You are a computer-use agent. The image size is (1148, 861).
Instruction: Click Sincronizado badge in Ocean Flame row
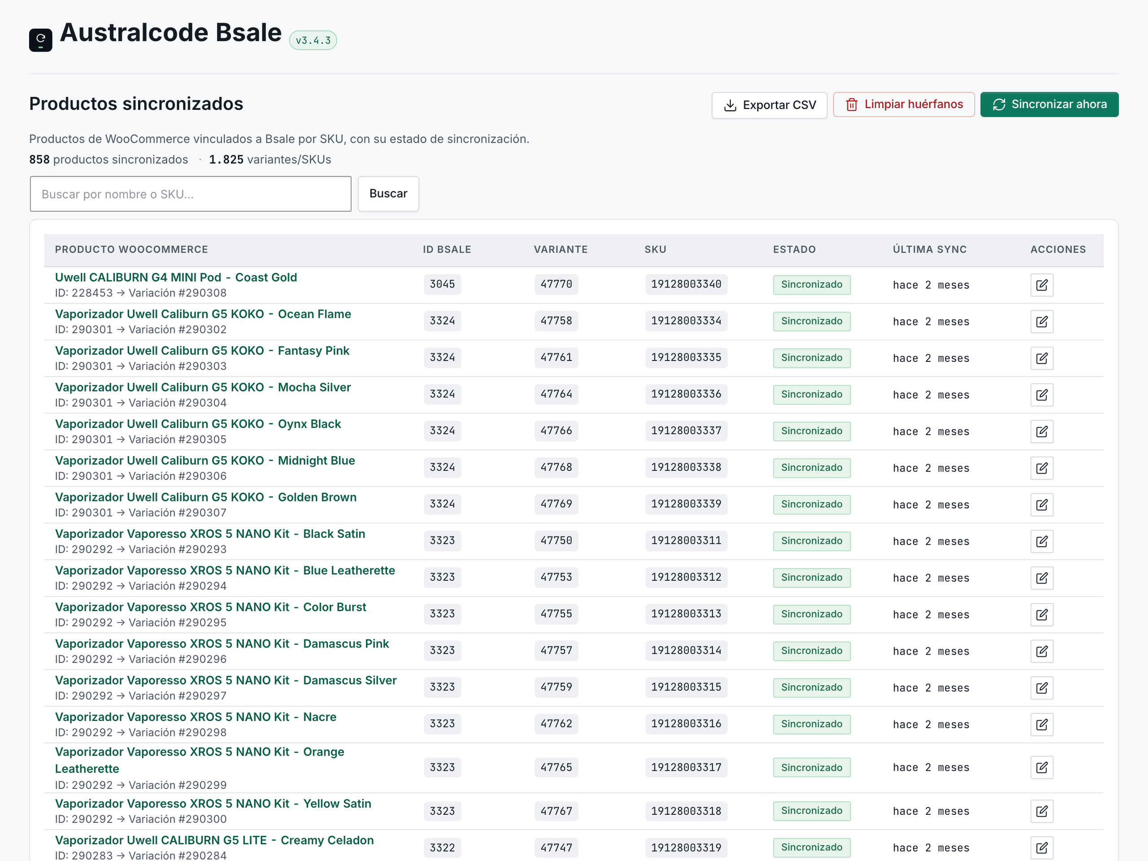coord(812,321)
